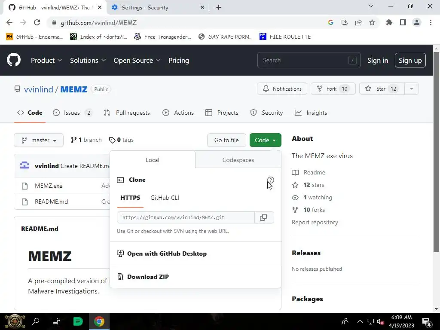Go back with the browser arrow
Image resolution: width=440 pixels, height=330 pixels.
9,23
